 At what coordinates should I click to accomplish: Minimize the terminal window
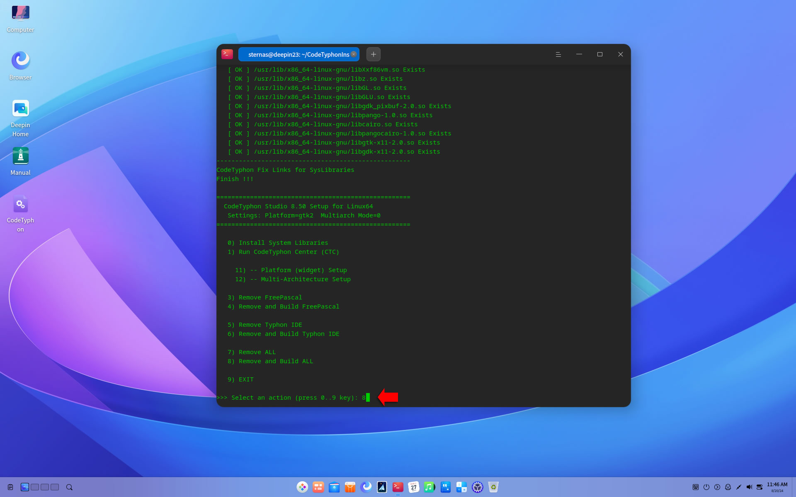(x=579, y=54)
